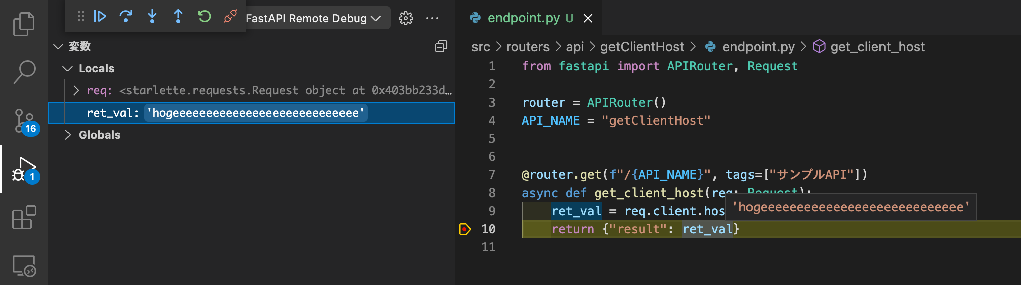
Task: Collapse the Locals scope
Action: coord(67,68)
